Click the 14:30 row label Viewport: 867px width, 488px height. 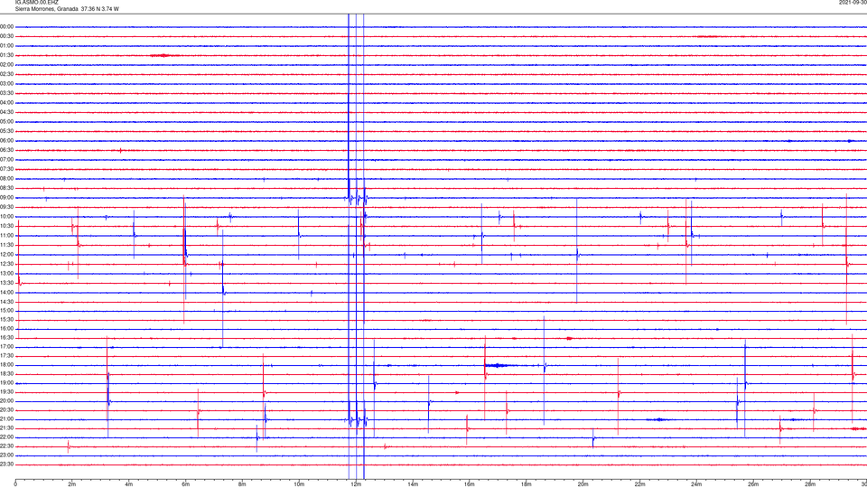click(x=6, y=302)
